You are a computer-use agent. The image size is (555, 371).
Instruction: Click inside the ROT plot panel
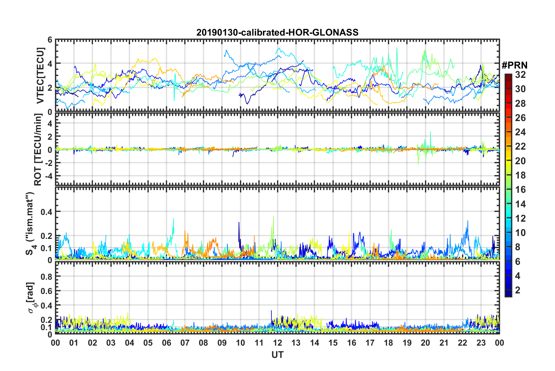[277, 149]
